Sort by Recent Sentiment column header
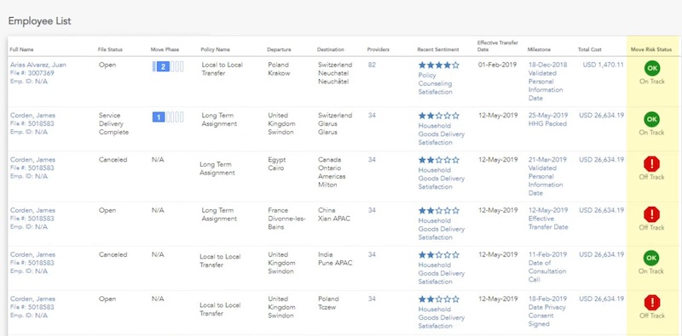Viewport: 682px width, 336px height. click(x=438, y=49)
